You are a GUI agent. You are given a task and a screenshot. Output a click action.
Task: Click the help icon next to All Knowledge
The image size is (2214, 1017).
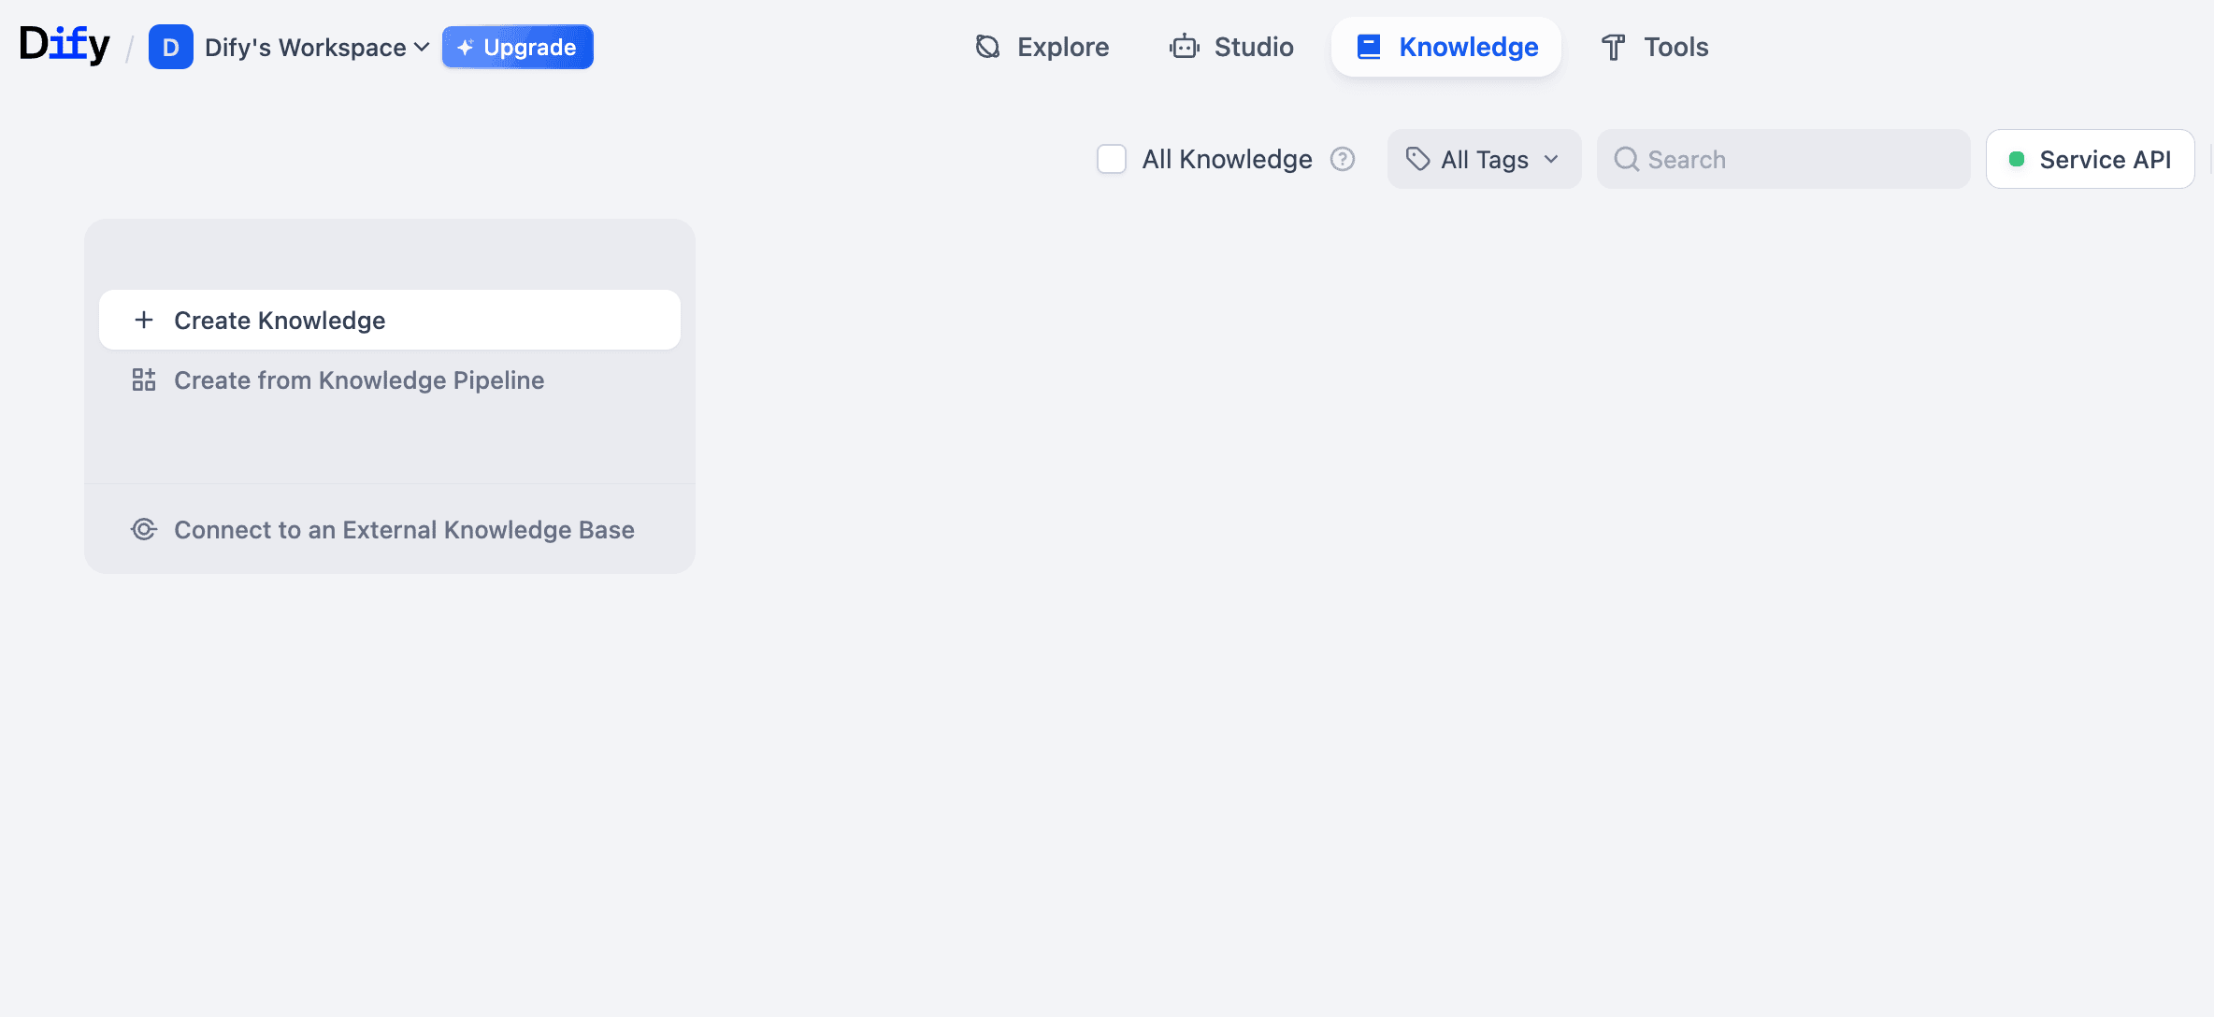pos(1343,159)
